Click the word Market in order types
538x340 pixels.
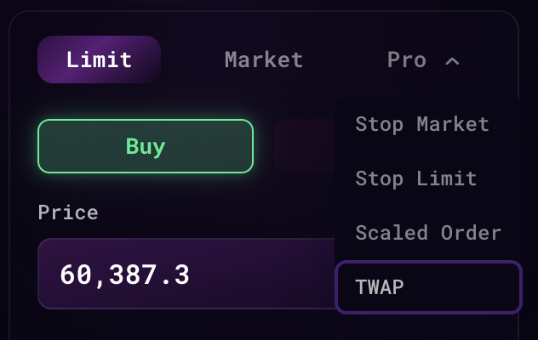tap(264, 59)
